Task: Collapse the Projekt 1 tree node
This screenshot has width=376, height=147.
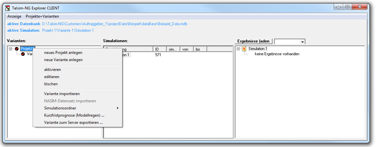Action: point(11,49)
